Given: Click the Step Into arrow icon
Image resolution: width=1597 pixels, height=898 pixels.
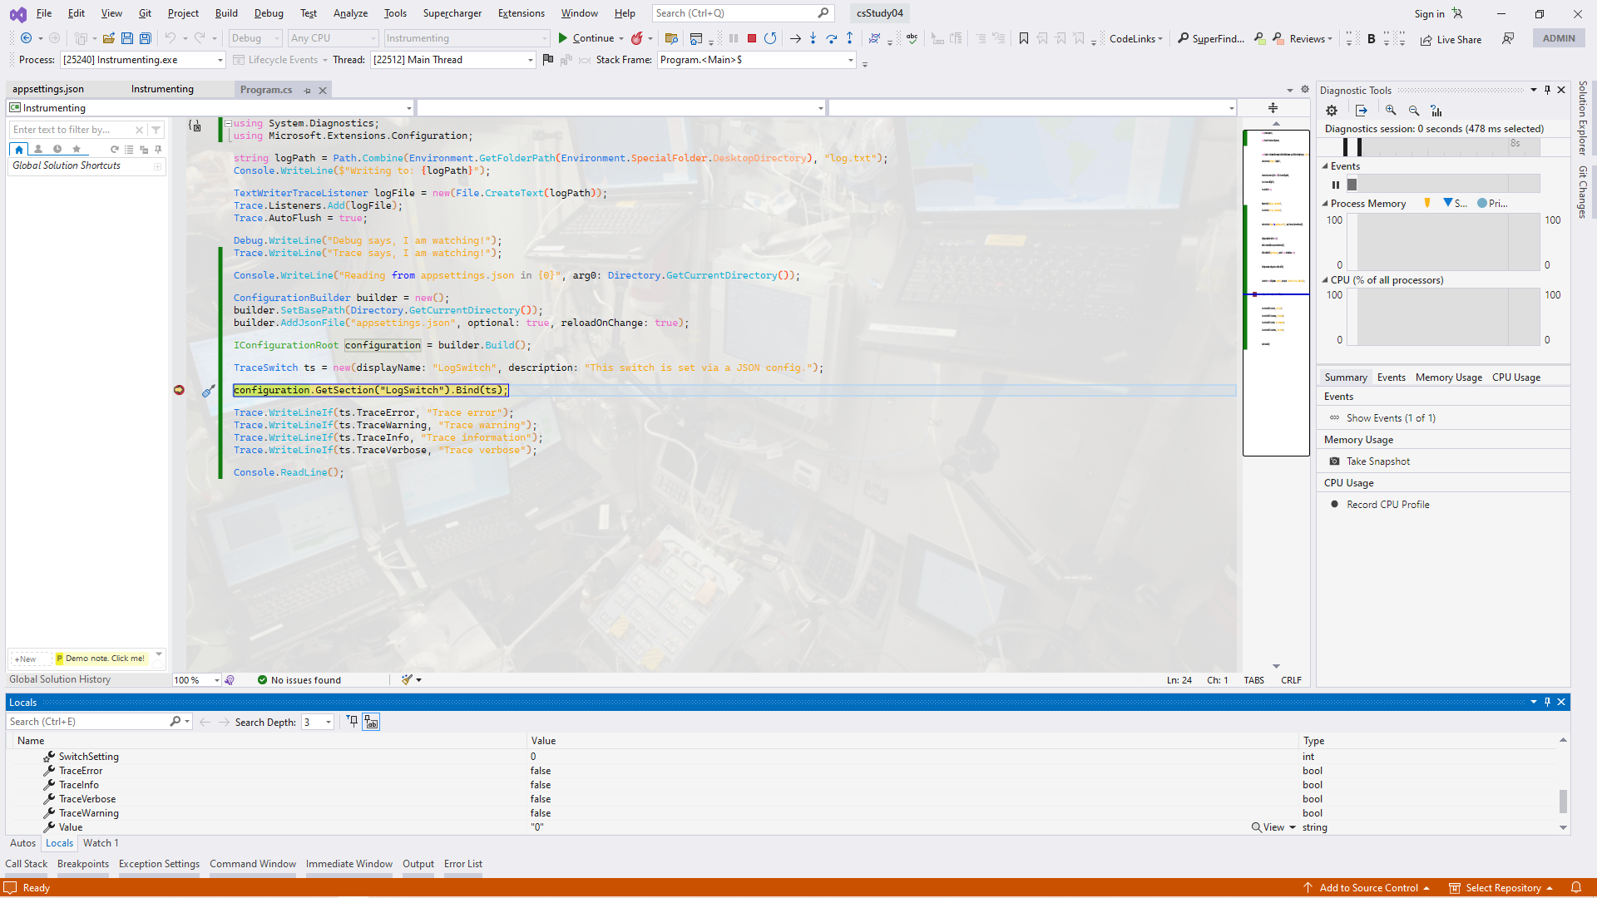Looking at the screenshot, I should pos(813,38).
